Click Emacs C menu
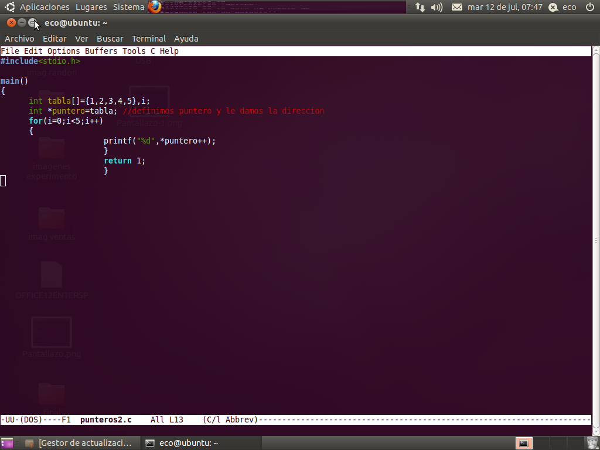Viewport: 600px width, 450px height. tap(153, 51)
